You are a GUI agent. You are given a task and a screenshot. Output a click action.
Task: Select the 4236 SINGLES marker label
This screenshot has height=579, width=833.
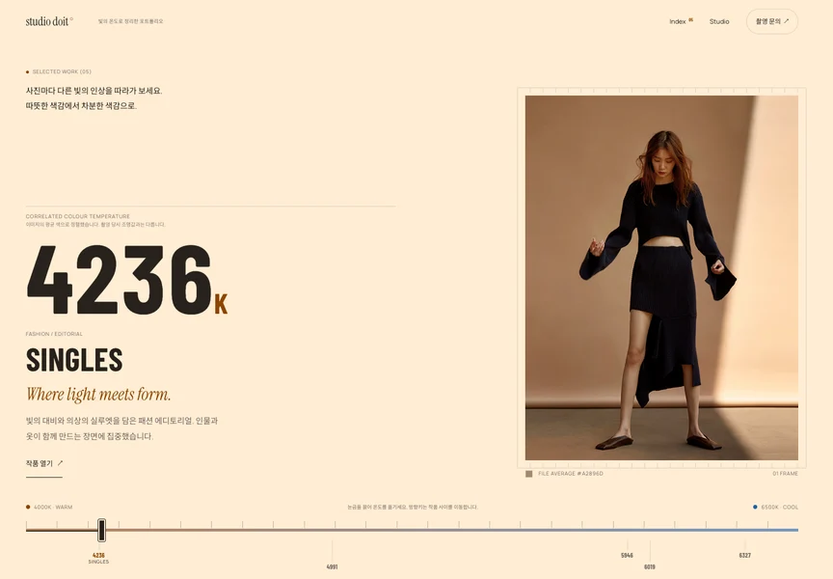(x=98, y=558)
